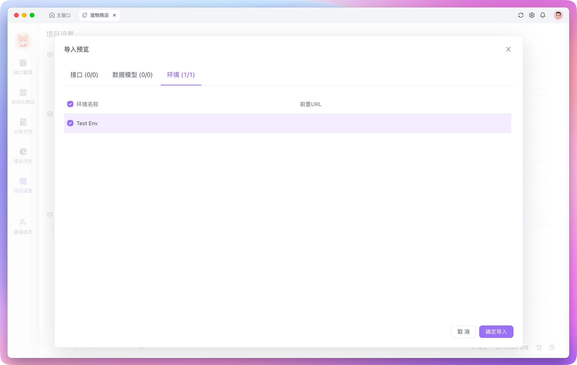Click the gear icon in settings panel

pos(50,54)
